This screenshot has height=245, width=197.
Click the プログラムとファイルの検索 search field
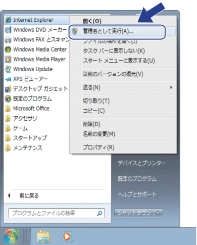coord(57,213)
